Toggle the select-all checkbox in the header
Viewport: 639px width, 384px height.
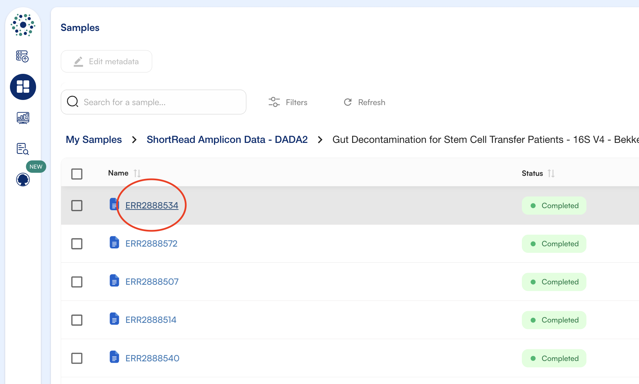point(77,174)
